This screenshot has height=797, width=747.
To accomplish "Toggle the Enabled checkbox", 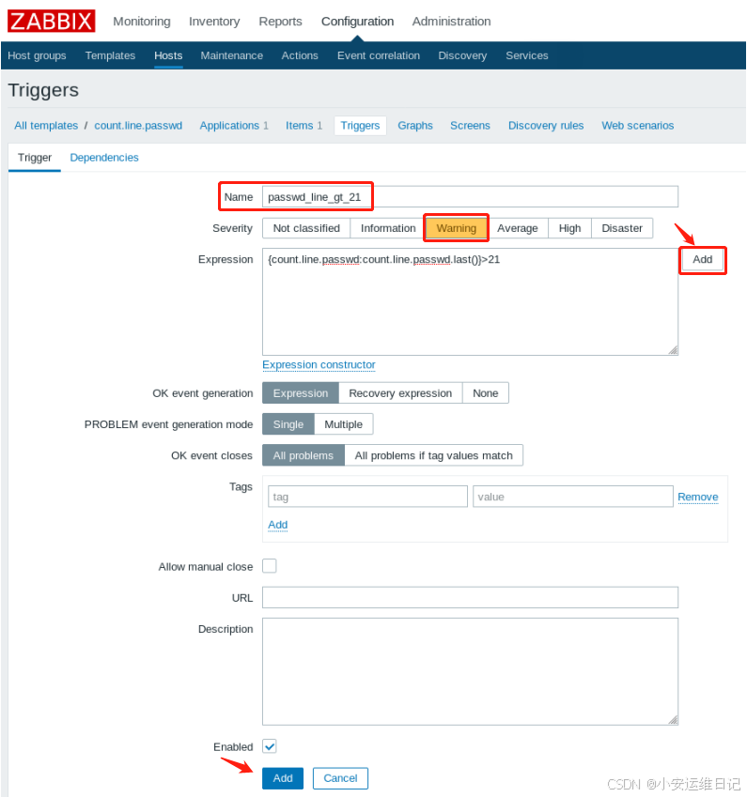I will 269,746.
